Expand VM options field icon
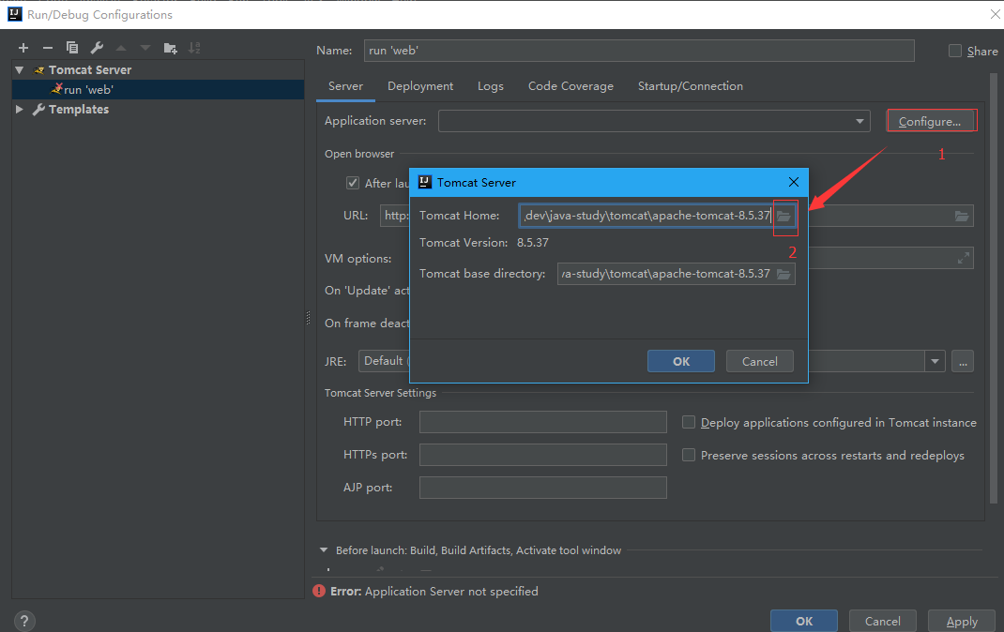Screen dimensions: 1004x632 point(963,259)
